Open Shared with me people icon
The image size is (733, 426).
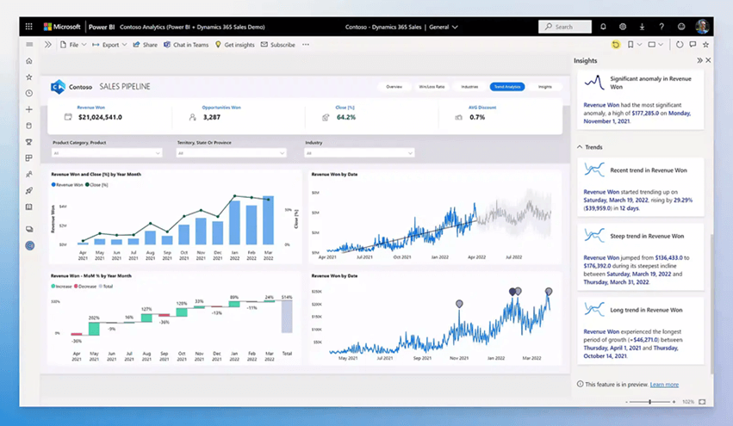pyautogui.click(x=29, y=174)
